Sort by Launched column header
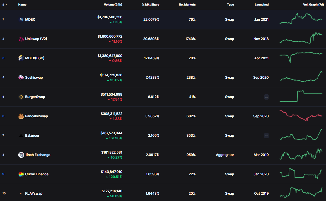This screenshot has width=326, height=201. click(261, 5)
